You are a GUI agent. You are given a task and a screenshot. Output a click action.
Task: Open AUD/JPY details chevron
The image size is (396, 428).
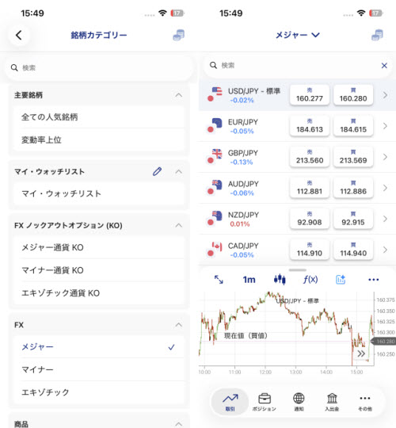click(385, 188)
